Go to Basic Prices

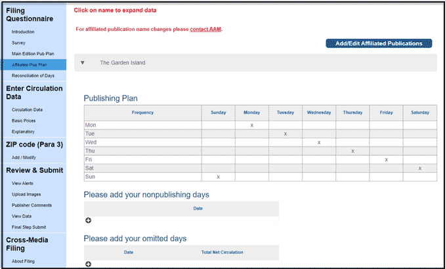(x=24, y=120)
